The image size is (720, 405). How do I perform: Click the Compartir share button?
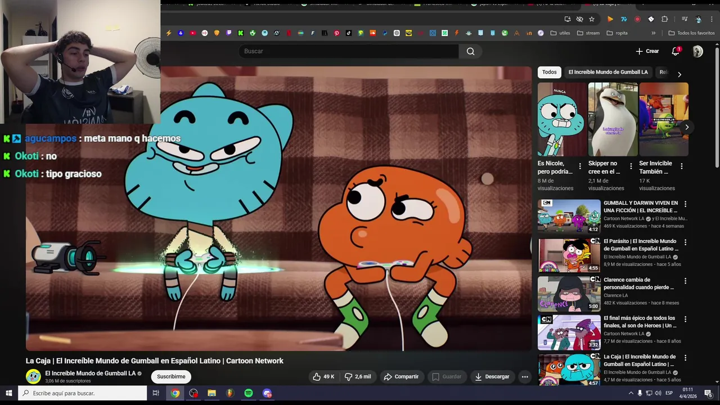point(401,376)
